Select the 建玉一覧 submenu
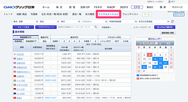Image resolution: width=188 pixels, height=102 pixels. tap(77, 14)
